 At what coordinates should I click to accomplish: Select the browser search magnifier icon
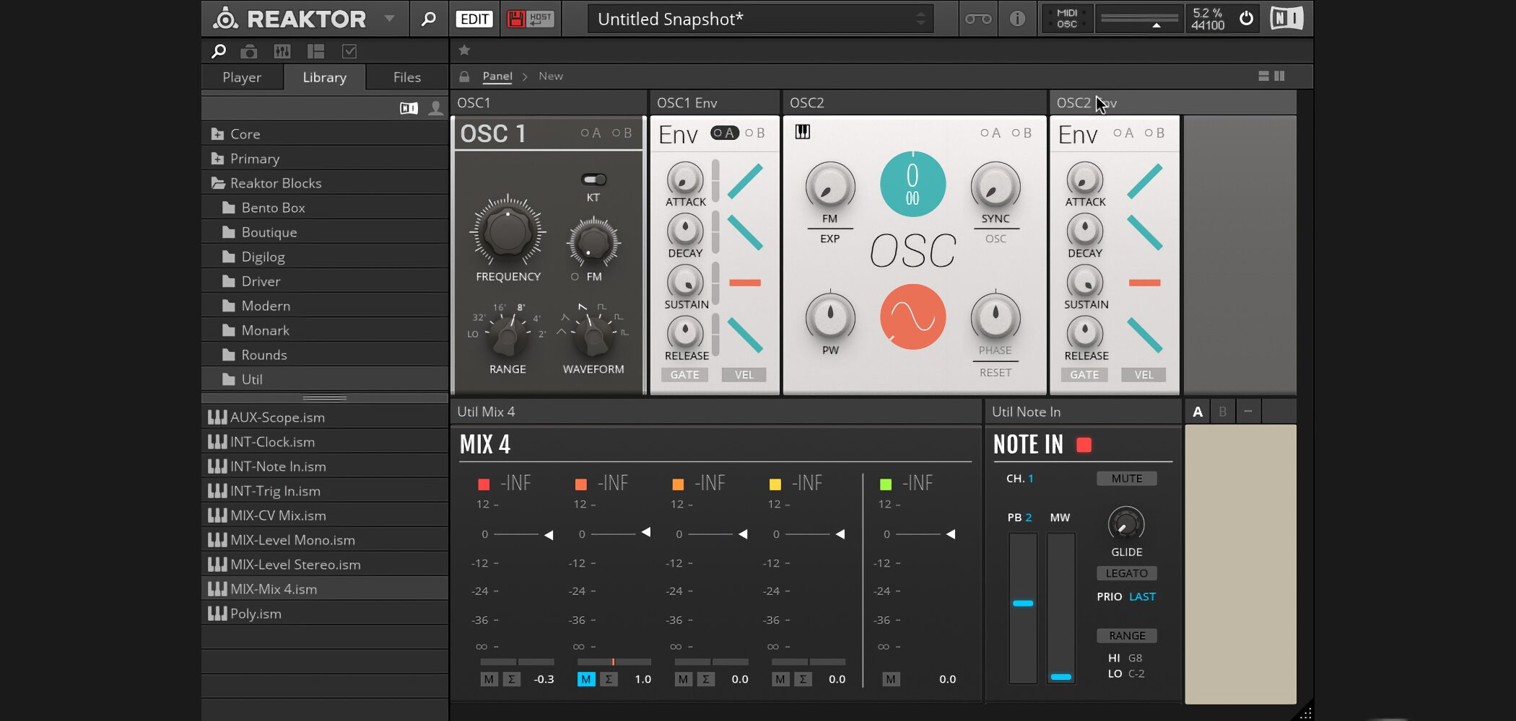tap(218, 51)
